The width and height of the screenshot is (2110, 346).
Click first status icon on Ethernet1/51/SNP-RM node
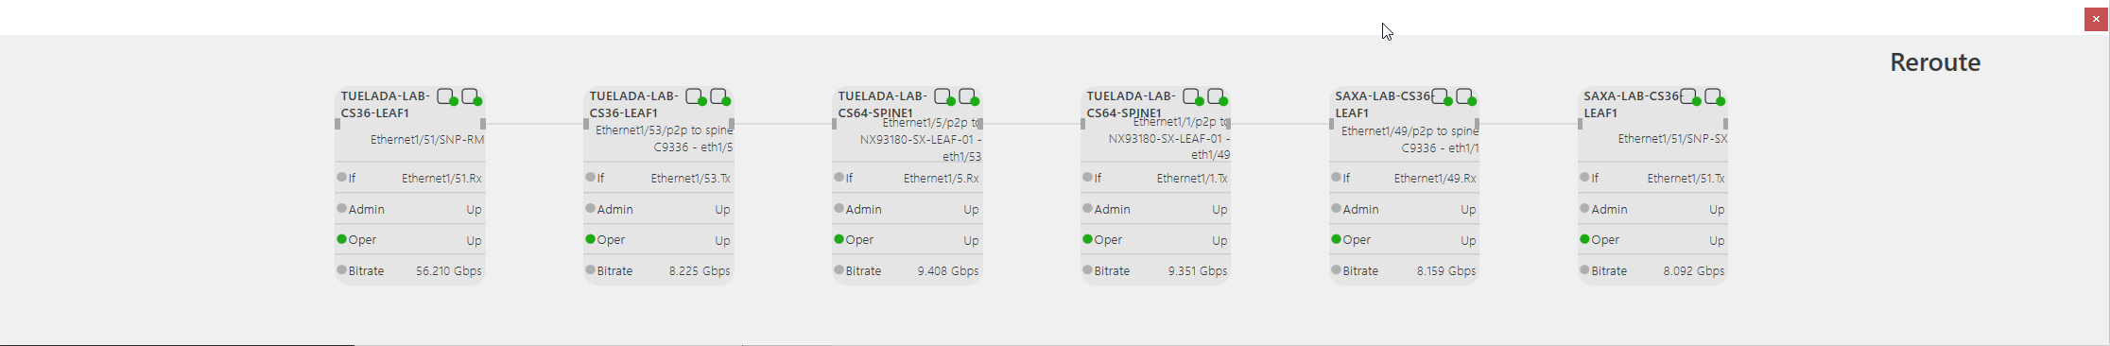click(446, 96)
